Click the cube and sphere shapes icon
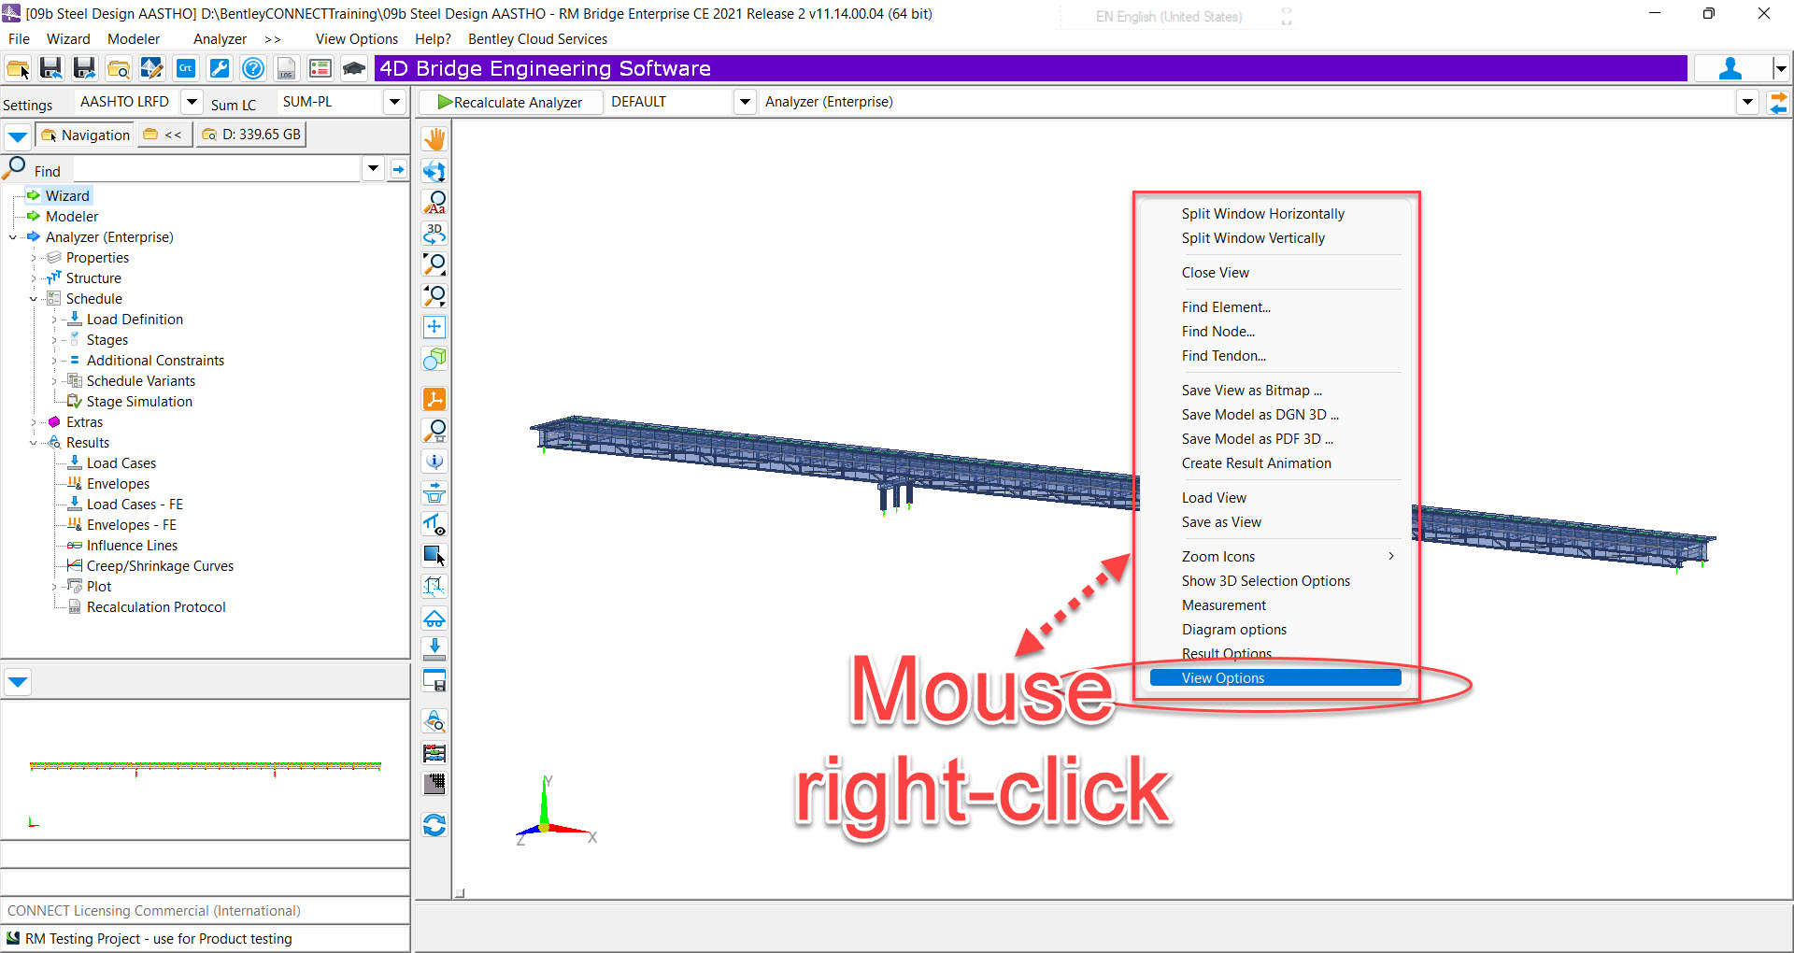Viewport: 1794px width, 953px height. click(434, 359)
